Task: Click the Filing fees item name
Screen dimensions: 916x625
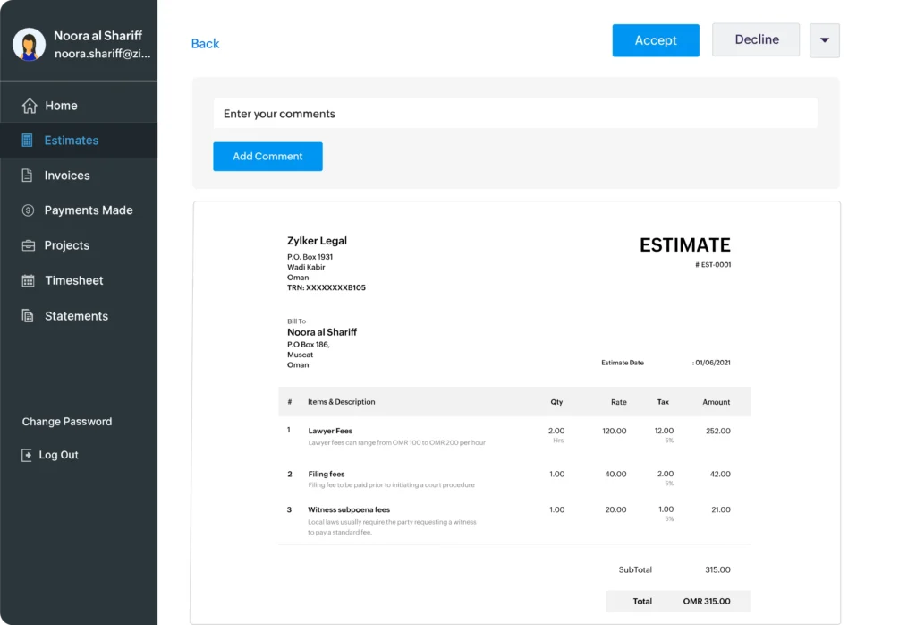Action: pos(326,475)
